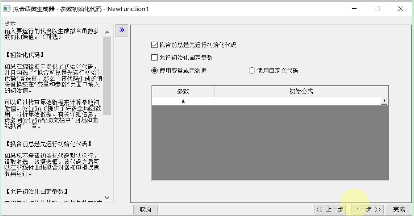Enable '允许初始化固定参数' checkbox
Viewport: 414px width, 216px height.
155,58
